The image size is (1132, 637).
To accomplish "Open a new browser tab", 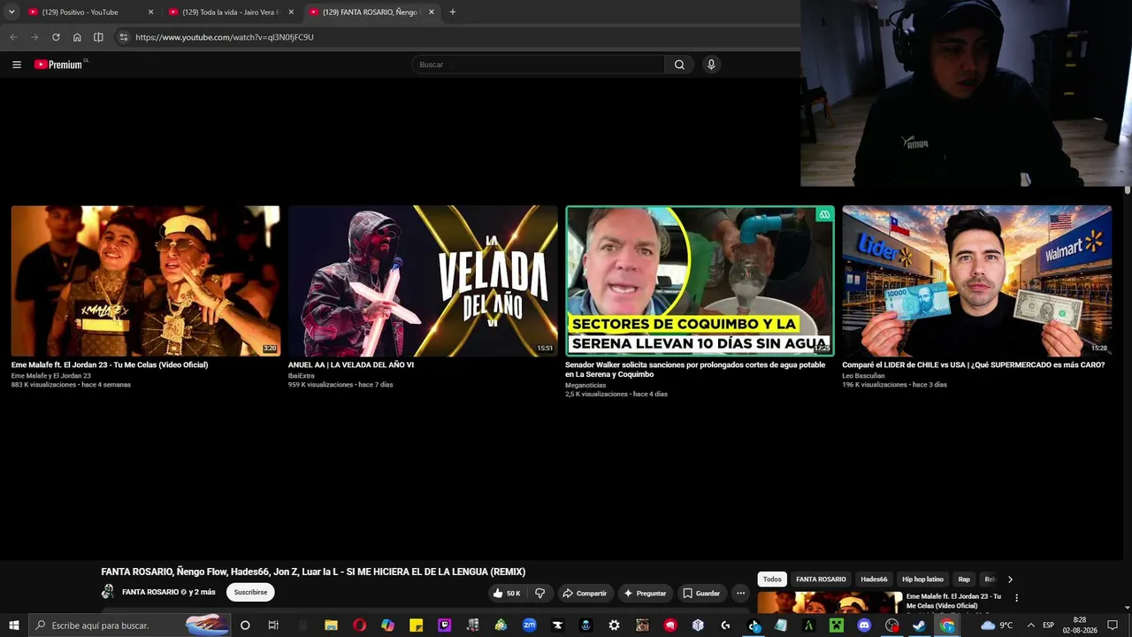I will 453,12.
